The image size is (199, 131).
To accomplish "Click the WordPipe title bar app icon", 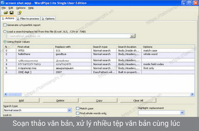I will [x=3, y=3].
